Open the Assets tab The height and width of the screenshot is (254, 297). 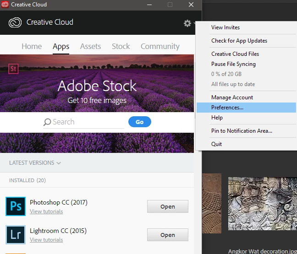[91, 46]
